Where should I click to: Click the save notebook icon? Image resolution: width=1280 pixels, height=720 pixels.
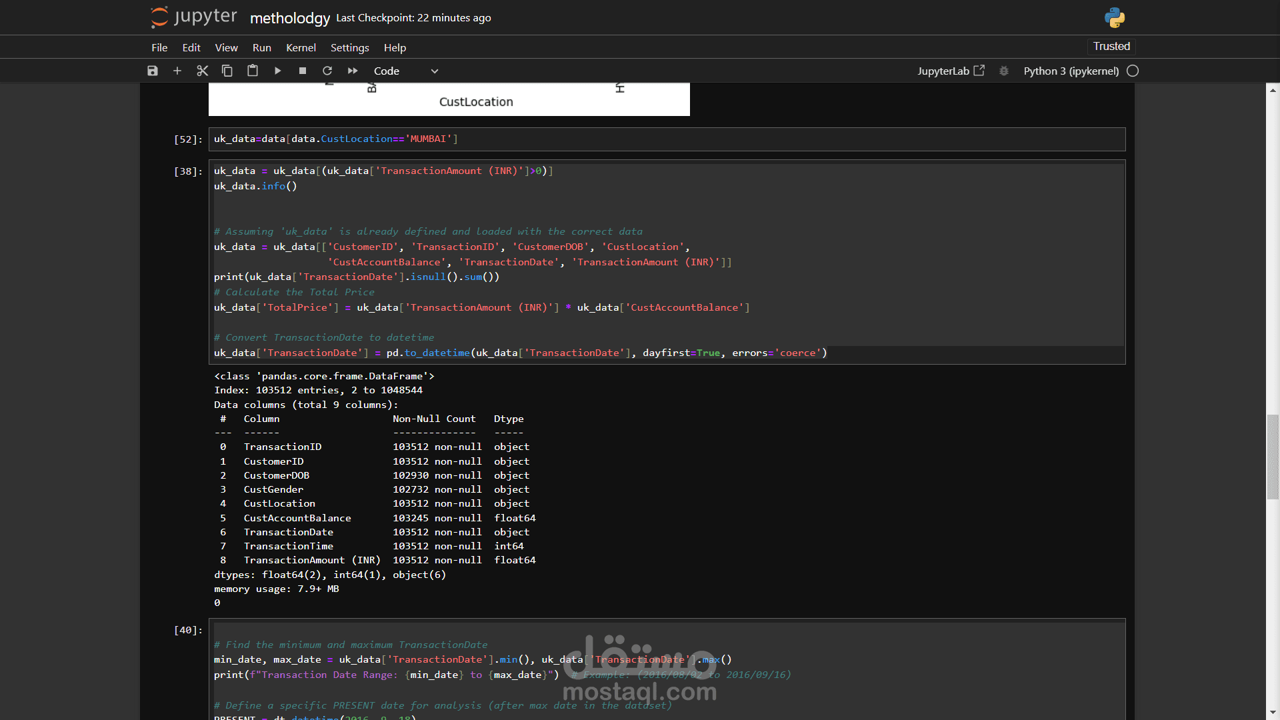point(153,71)
